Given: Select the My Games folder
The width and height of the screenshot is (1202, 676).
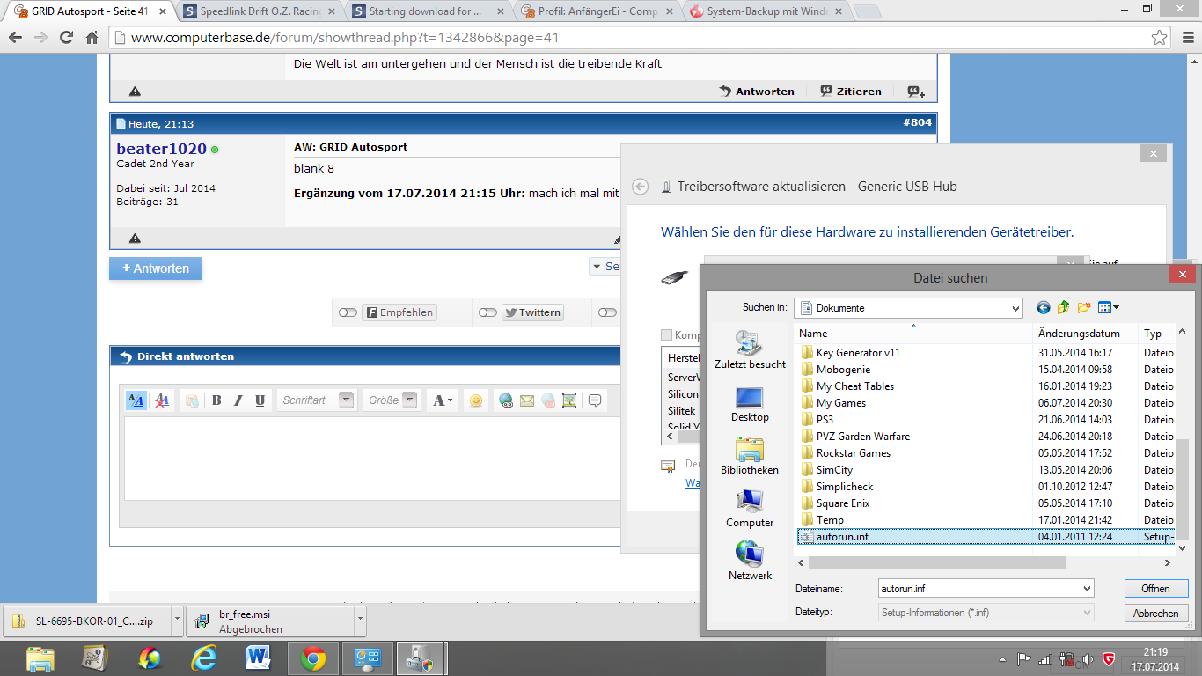Looking at the screenshot, I should point(832,403).
